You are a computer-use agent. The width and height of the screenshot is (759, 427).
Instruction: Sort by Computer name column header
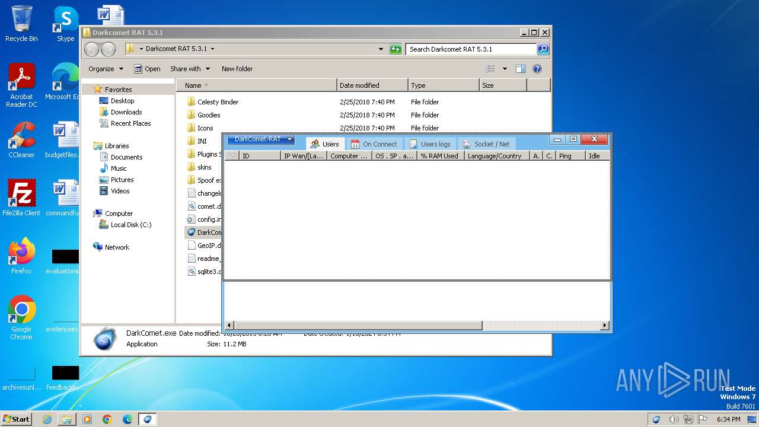(350, 156)
